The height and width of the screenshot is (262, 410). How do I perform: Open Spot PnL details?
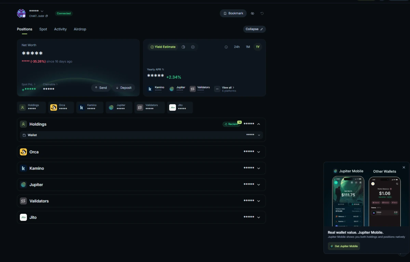tap(29, 84)
